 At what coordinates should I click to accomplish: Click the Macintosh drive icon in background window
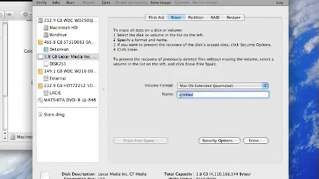(13, 137)
